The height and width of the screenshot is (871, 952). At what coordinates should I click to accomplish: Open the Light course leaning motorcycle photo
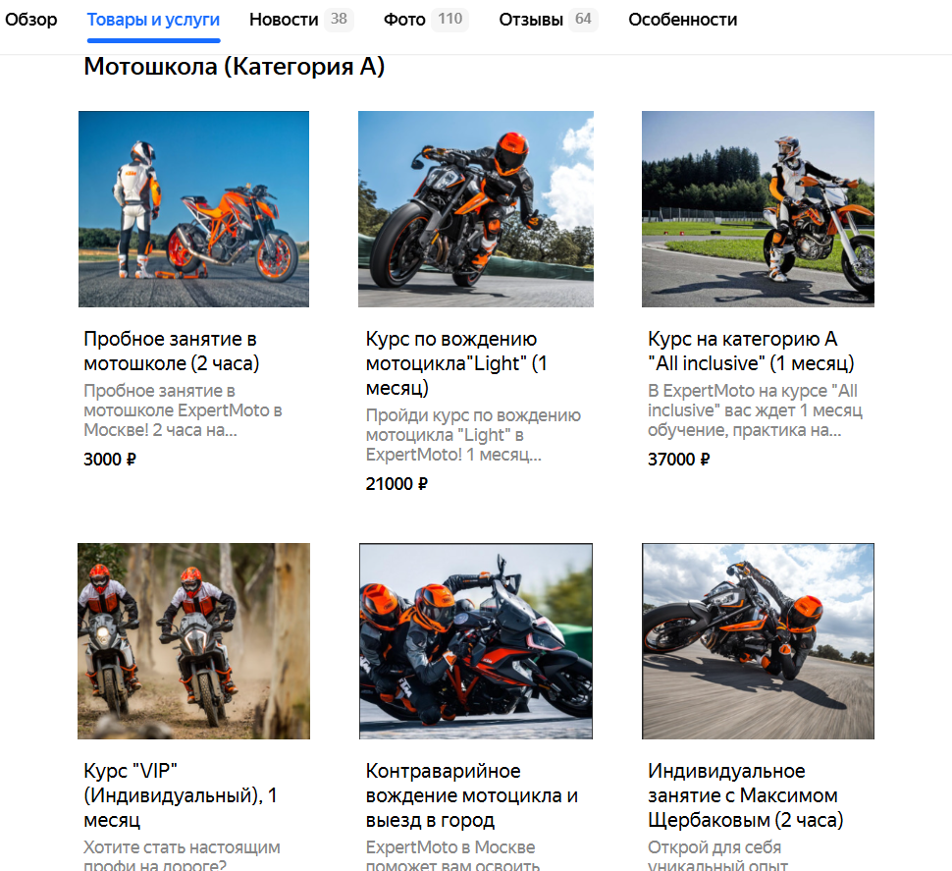475,209
